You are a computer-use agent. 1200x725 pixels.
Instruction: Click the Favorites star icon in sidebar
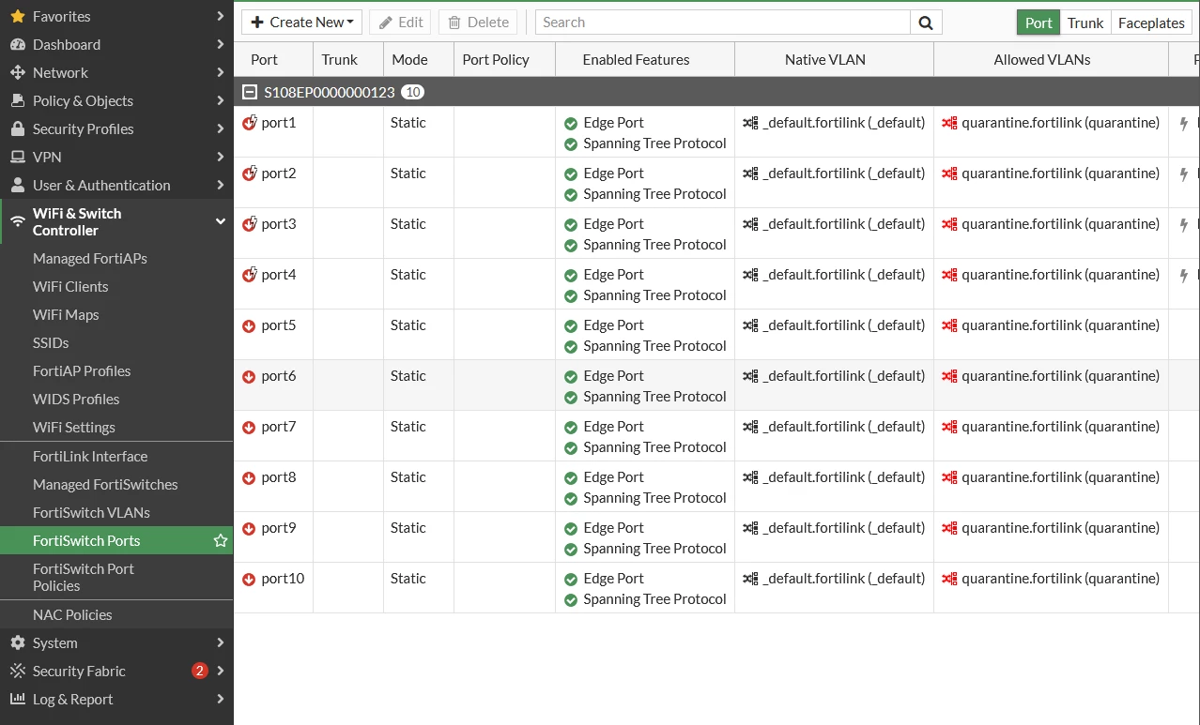[x=18, y=16]
